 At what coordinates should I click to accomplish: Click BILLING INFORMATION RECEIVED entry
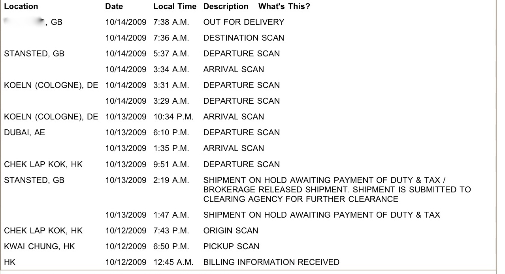(271, 262)
